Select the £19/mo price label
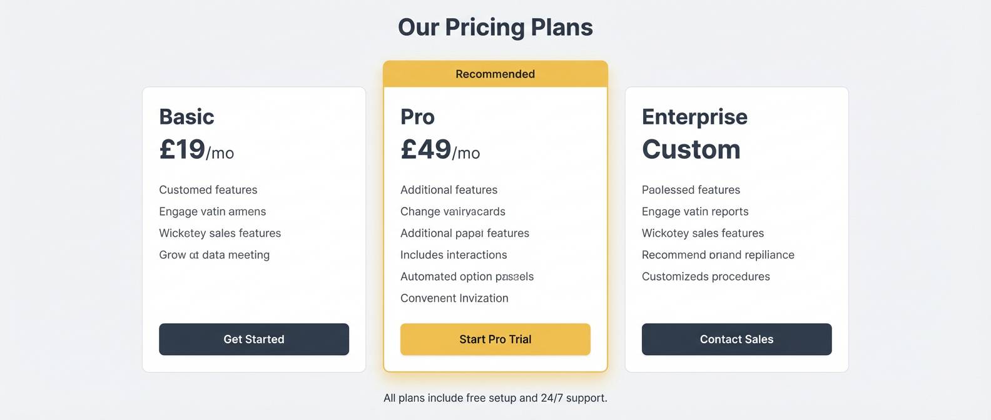The image size is (991, 420). [196, 149]
